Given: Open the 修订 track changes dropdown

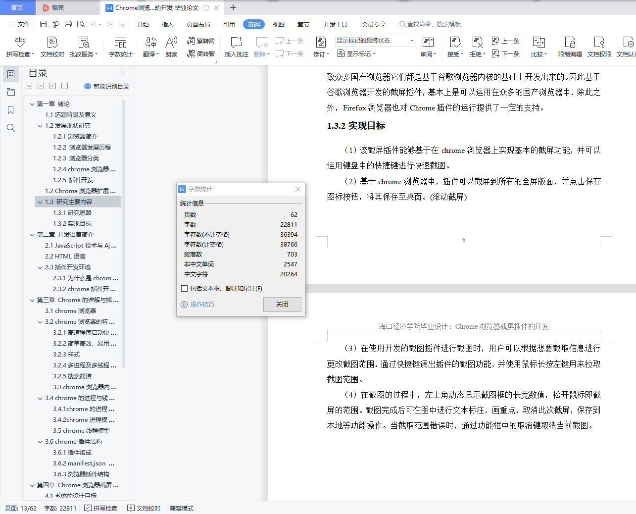Looking at the screenshot, I should [x=321, y=54].
